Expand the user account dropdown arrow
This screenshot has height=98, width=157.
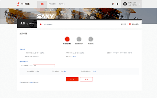(x=139, y=4)
